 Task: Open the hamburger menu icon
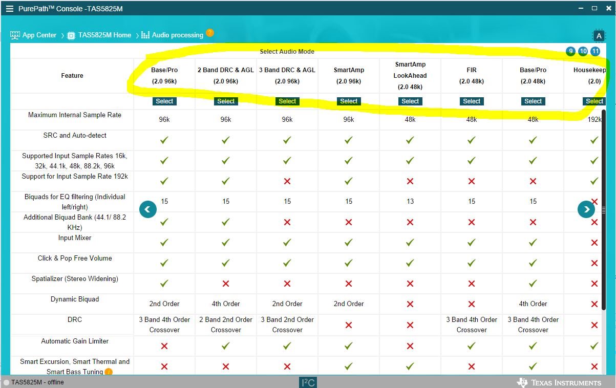point(10,9)
